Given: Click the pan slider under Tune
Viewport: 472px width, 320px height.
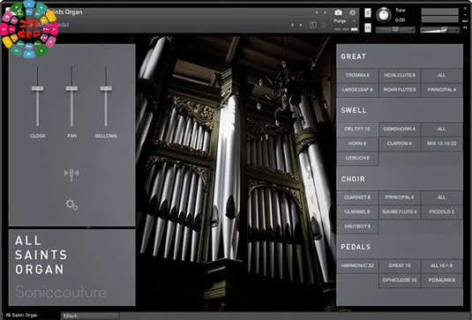Looking at the screenshot, I should (395, 30).
